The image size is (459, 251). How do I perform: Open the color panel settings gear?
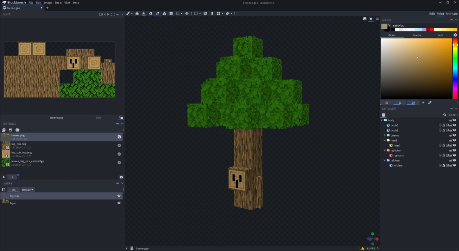(455, 35)
